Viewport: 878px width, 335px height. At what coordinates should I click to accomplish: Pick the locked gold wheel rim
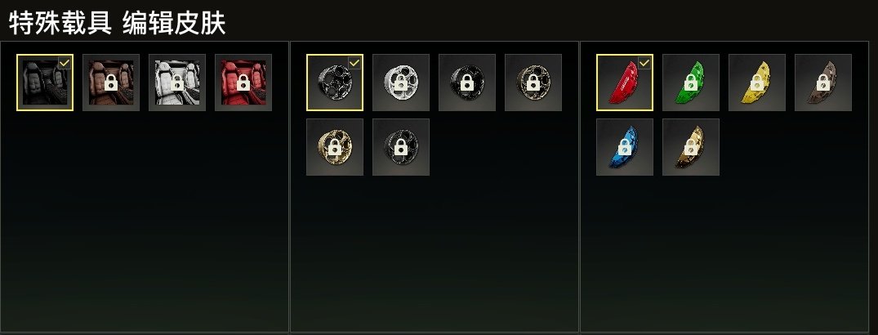tap(335, 147)
